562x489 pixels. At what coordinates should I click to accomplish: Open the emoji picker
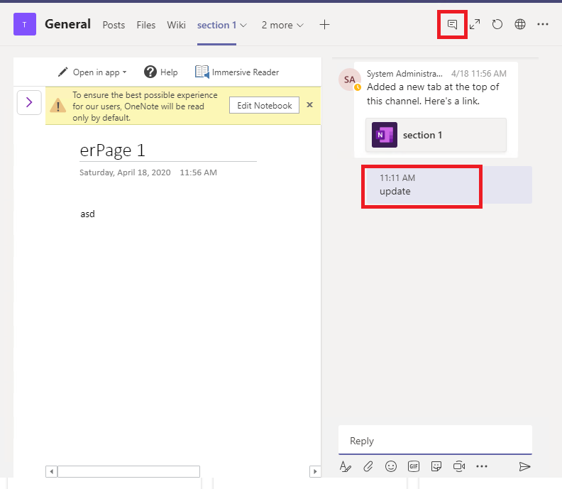click(391, 466)
